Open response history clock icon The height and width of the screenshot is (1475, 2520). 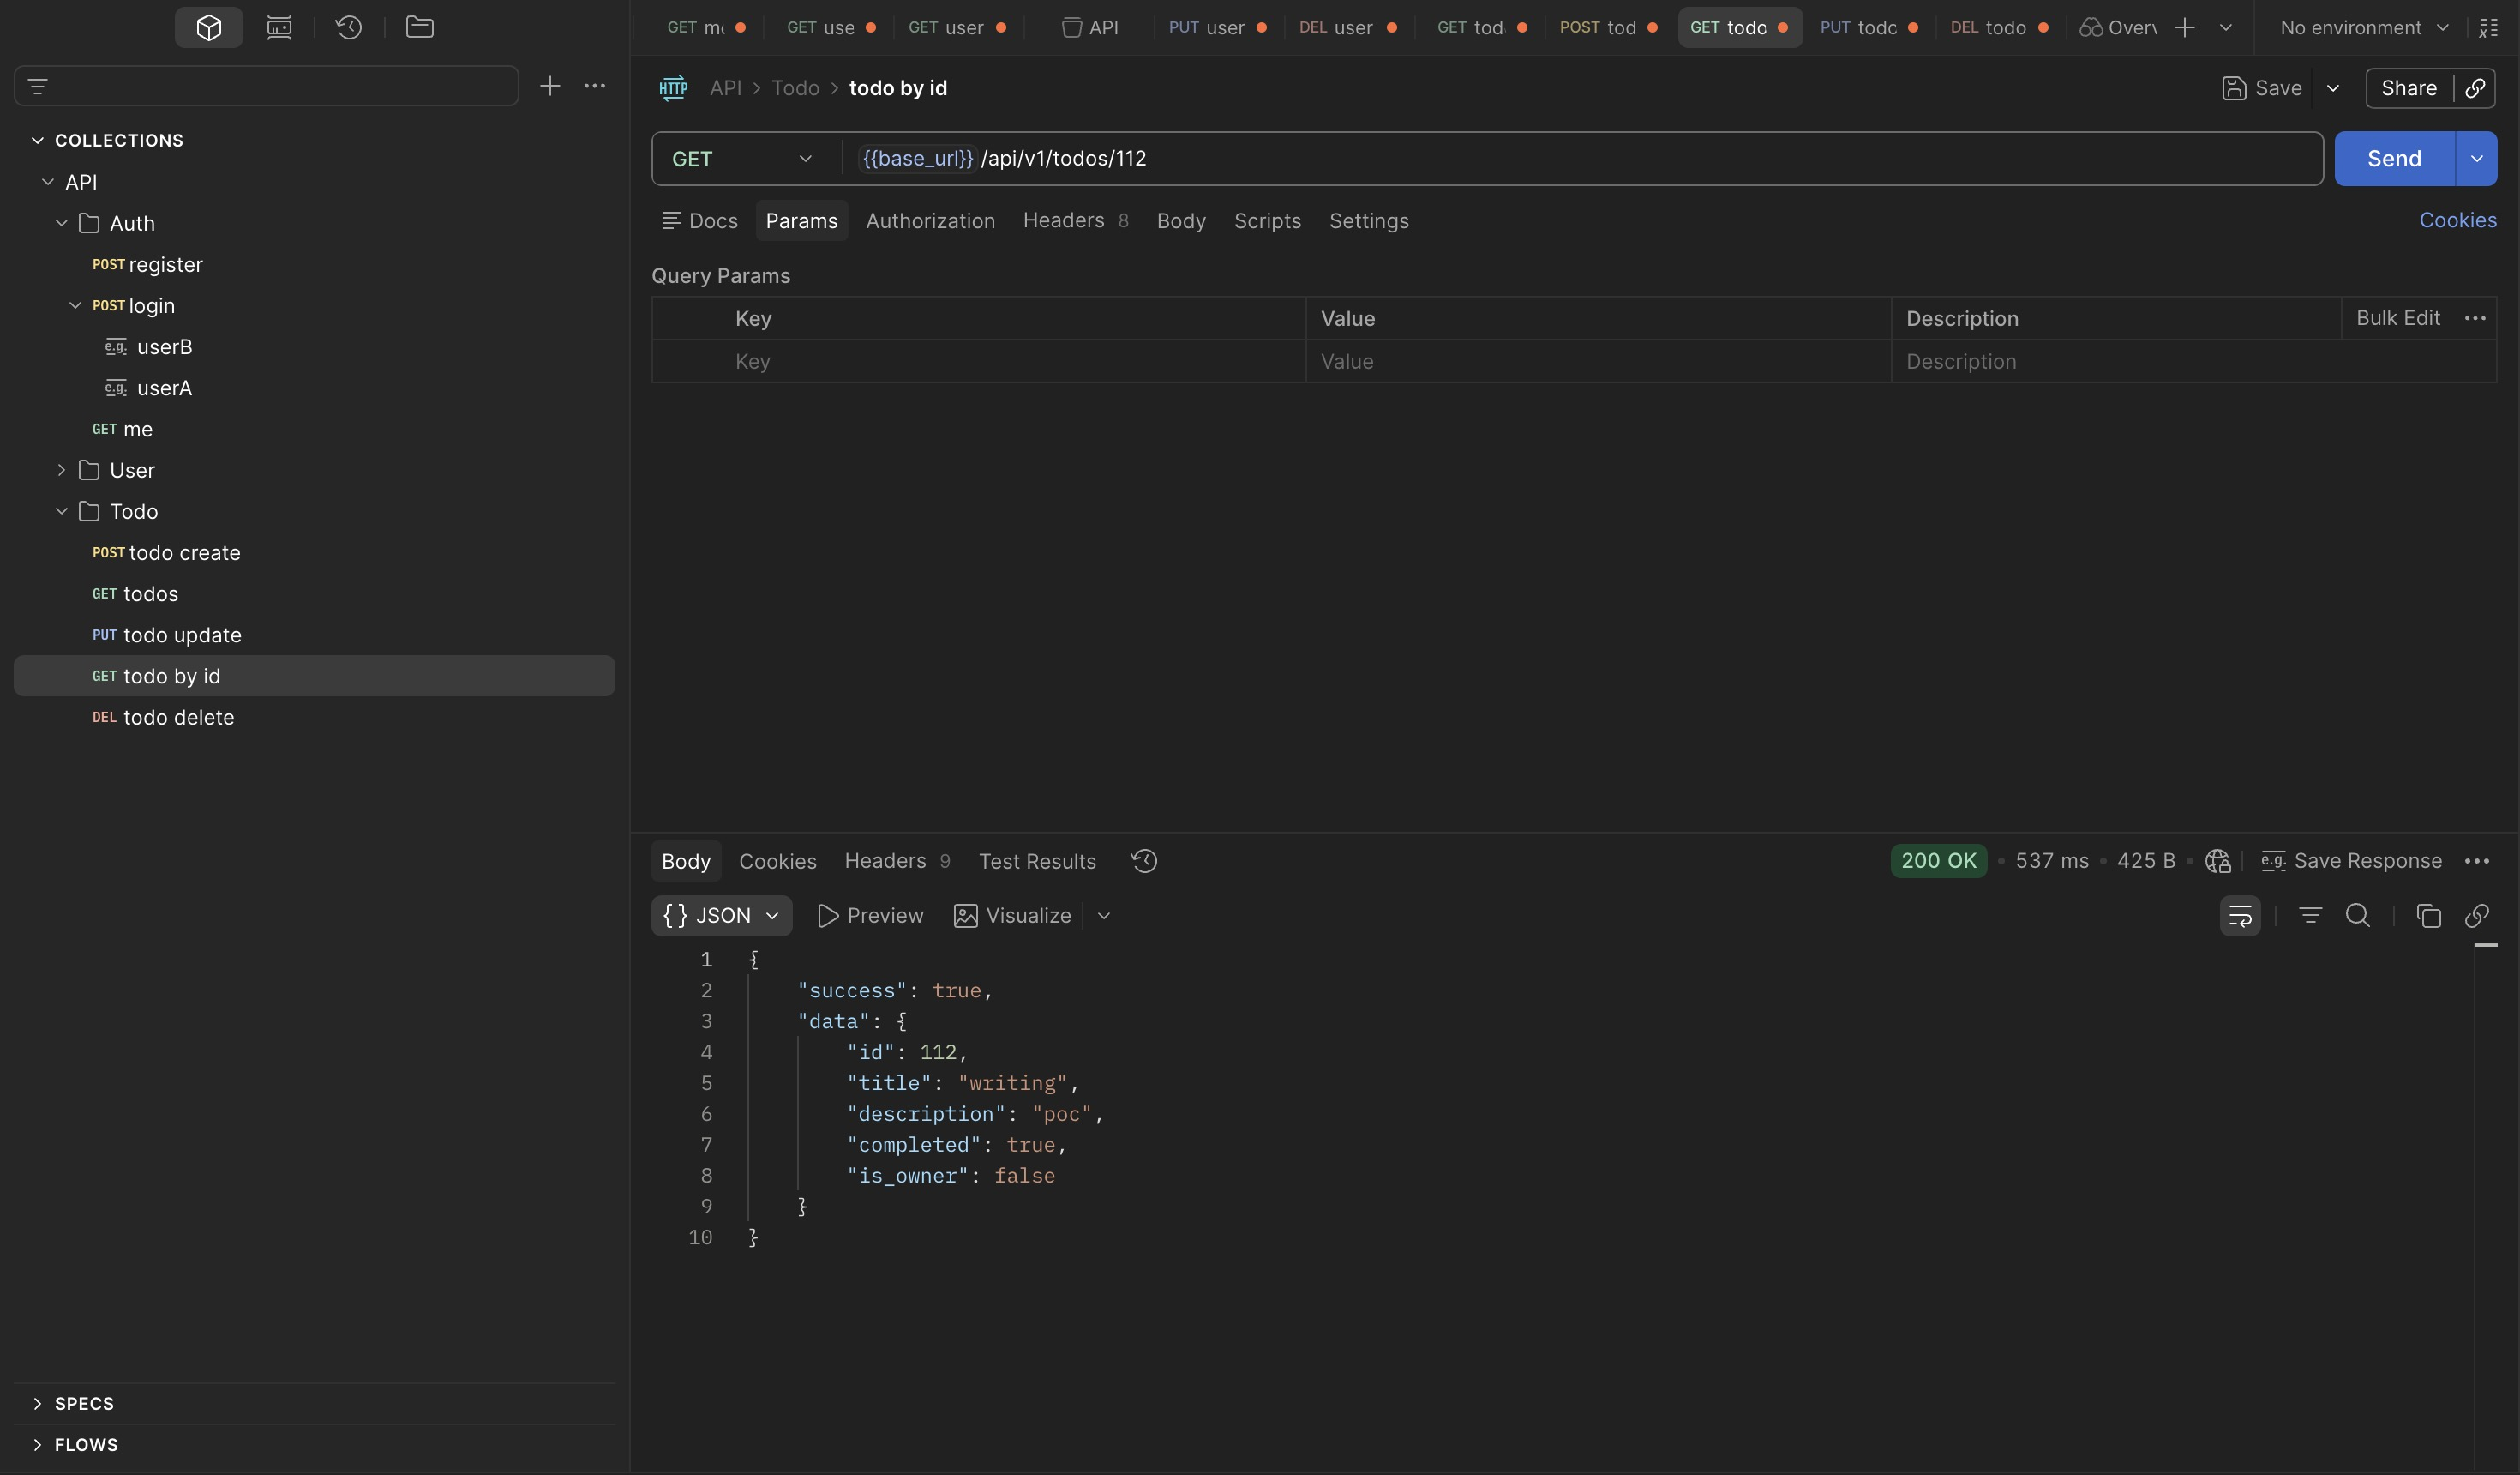[x=1144, y=861]
